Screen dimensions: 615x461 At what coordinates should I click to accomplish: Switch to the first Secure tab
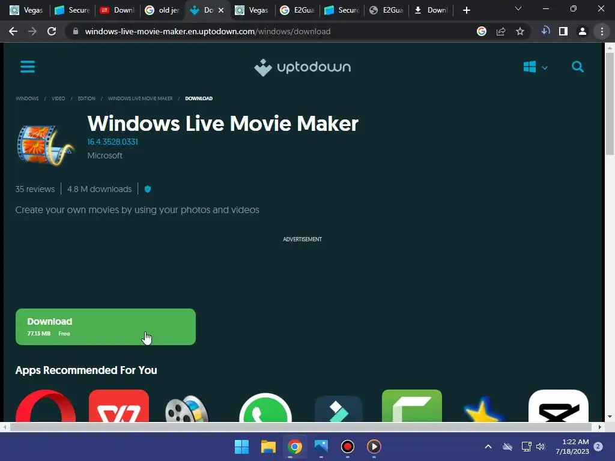point(72,10)
